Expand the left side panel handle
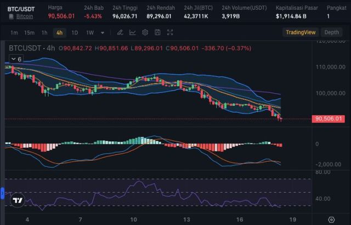Screen dimensions: 351x225 [x=2, y=193]
